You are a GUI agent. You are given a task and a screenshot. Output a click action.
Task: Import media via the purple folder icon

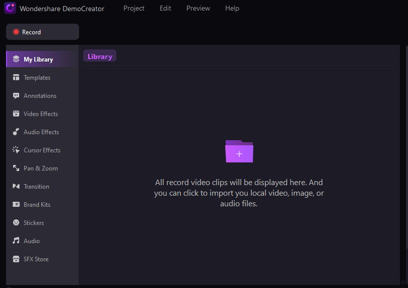239,151
